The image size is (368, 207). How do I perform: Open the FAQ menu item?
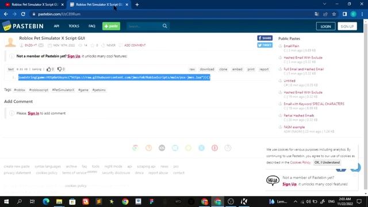point(92,26)
